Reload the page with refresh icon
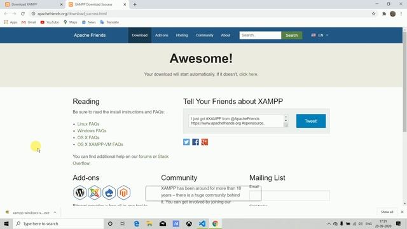407x229 pixels. (23, 14)
